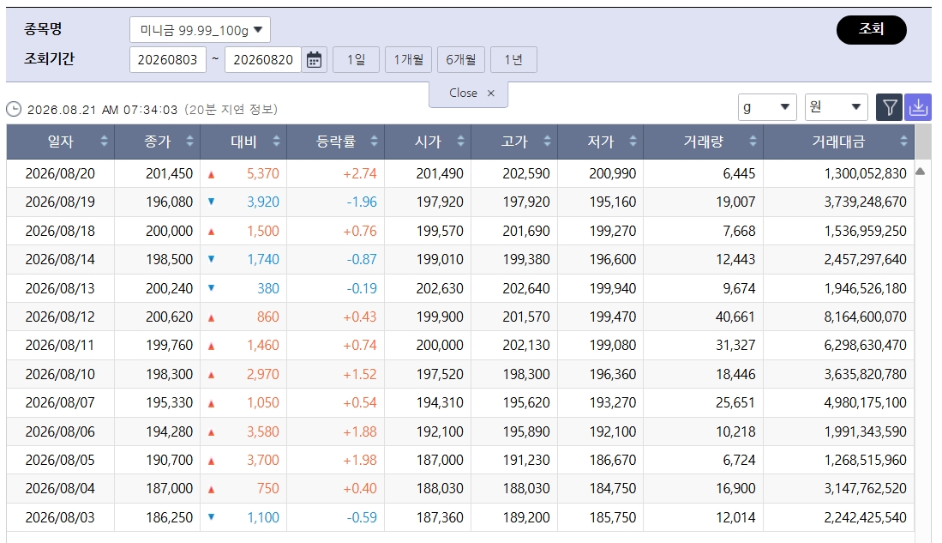Viewport: 942px width, 543px height.
Task: Select the 1개월 period button
Action: pos(409,59)
